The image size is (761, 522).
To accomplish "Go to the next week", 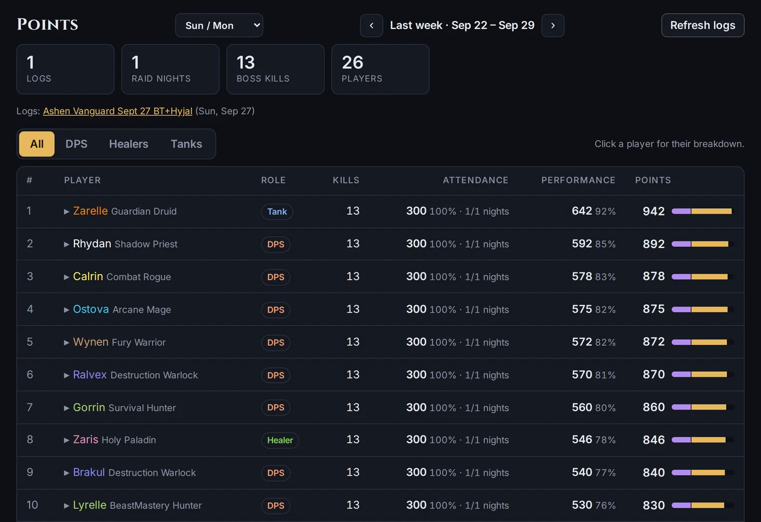I will tap(553, 26).
